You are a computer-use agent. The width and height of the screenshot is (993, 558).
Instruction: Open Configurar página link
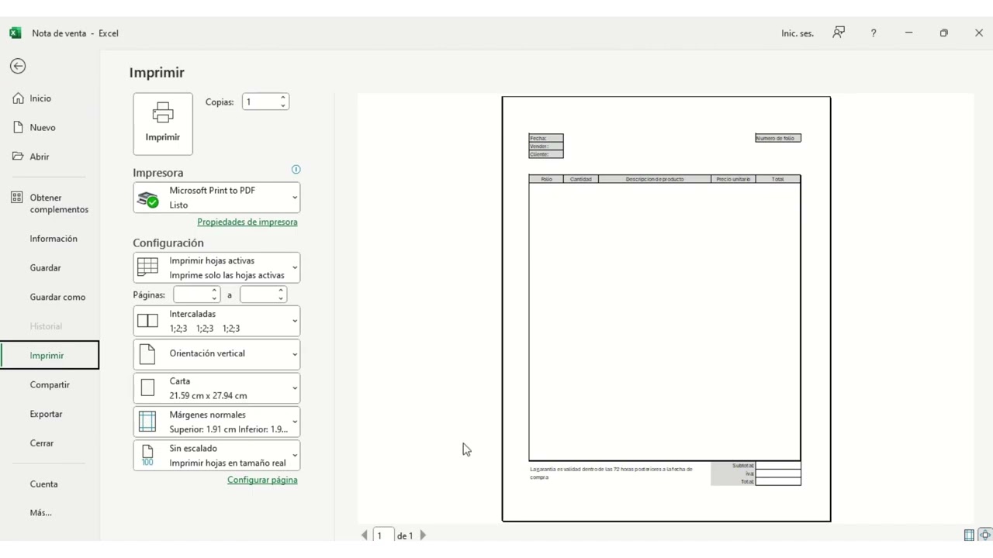point(262,480)
